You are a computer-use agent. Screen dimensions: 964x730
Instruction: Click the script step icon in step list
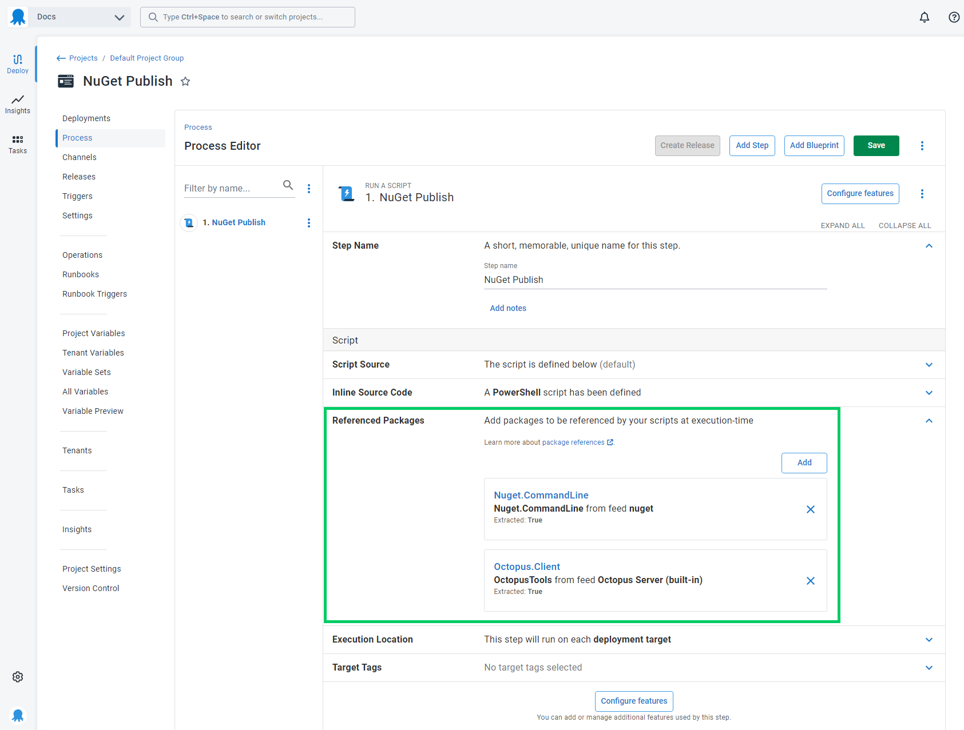click(189, 223)
